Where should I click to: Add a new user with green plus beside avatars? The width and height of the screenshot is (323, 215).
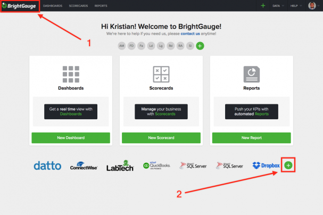tap(200, 46)
